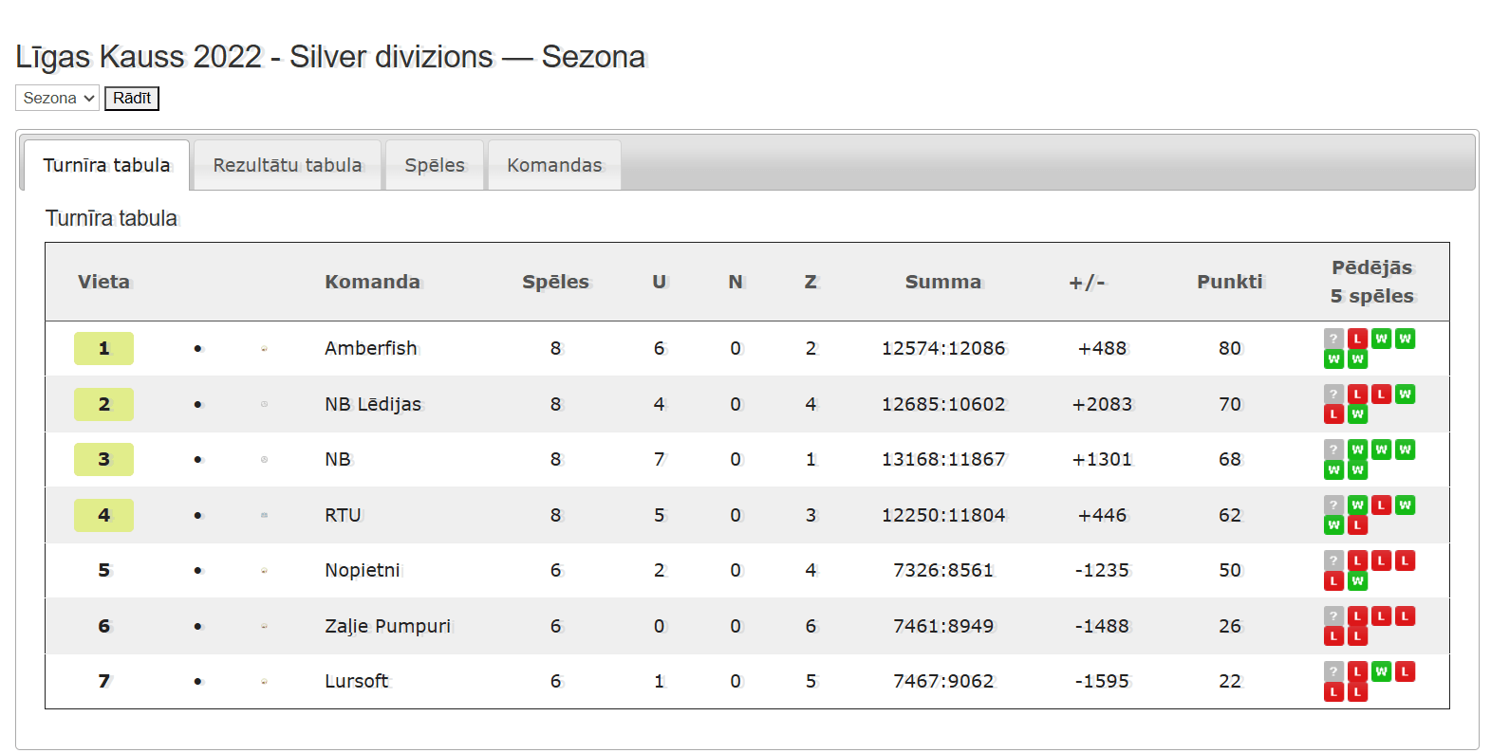Click the first place badge
The height and width of the screenshot is (753, 1491).
point(103,348)
